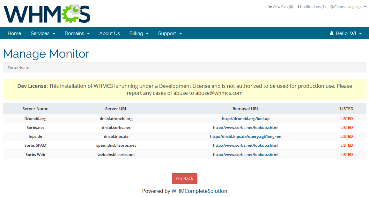Expand the Choose language dropdown
The image size is (369, 197).
pyautogui.click(x=348, y=7)
